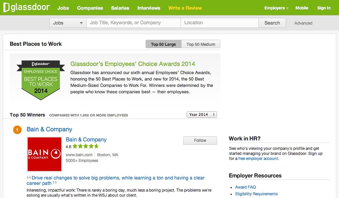The width and height of the screenshot is (339, 198).
Task: Switch to the Top 50 Medium tab
Action: coord(201,44)
